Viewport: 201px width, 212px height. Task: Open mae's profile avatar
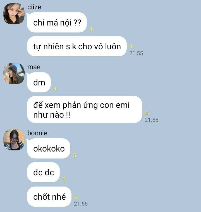pyautogui.click(x=14, y=74)
